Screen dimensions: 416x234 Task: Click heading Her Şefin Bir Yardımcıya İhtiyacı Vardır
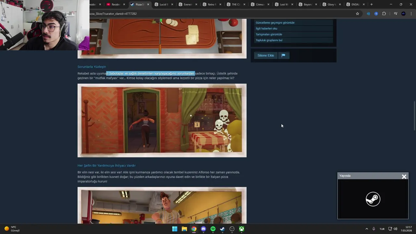coord(107,165)
